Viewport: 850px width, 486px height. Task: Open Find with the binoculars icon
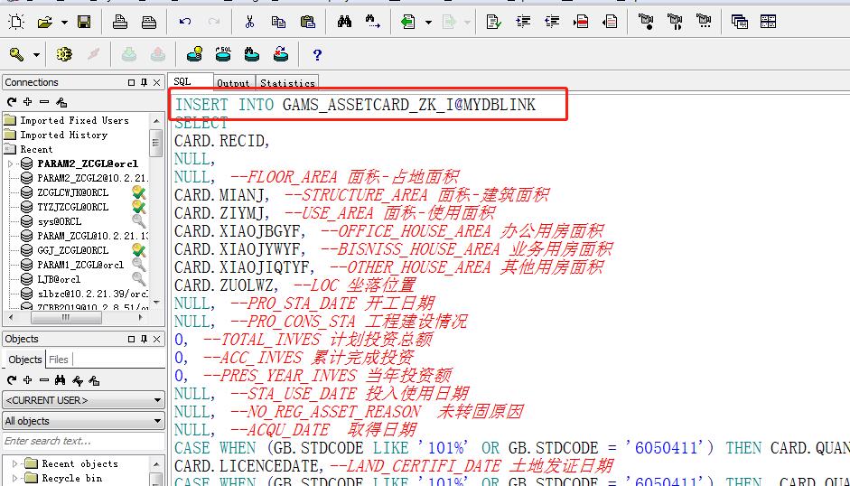pyautogui.click(x=344, y=22)
